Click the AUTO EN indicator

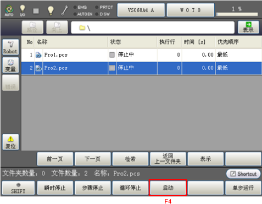[x=83, y=14]
